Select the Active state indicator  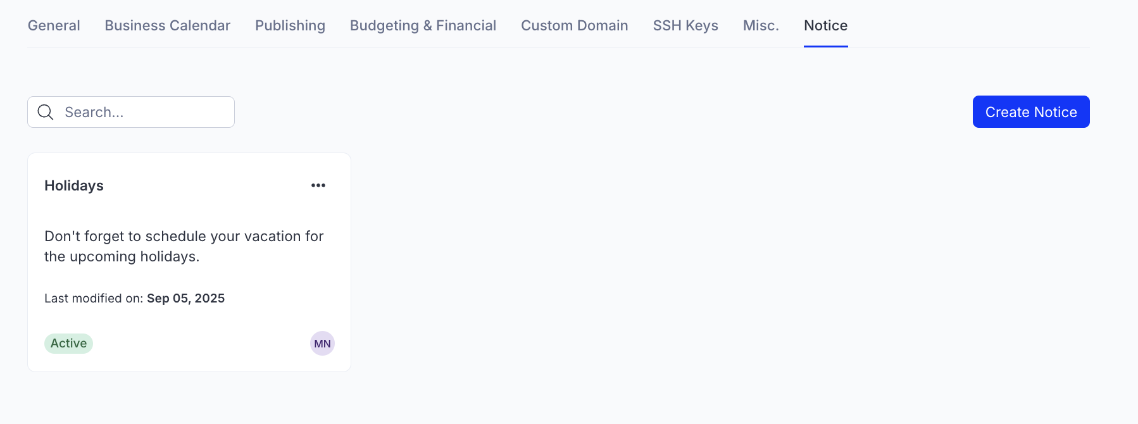[68, 343]
